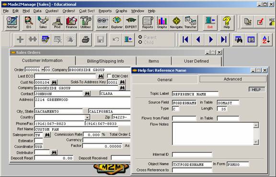Launch the Locator tool
The height and width of the screenshot is (177, 276).
point(103,23)
